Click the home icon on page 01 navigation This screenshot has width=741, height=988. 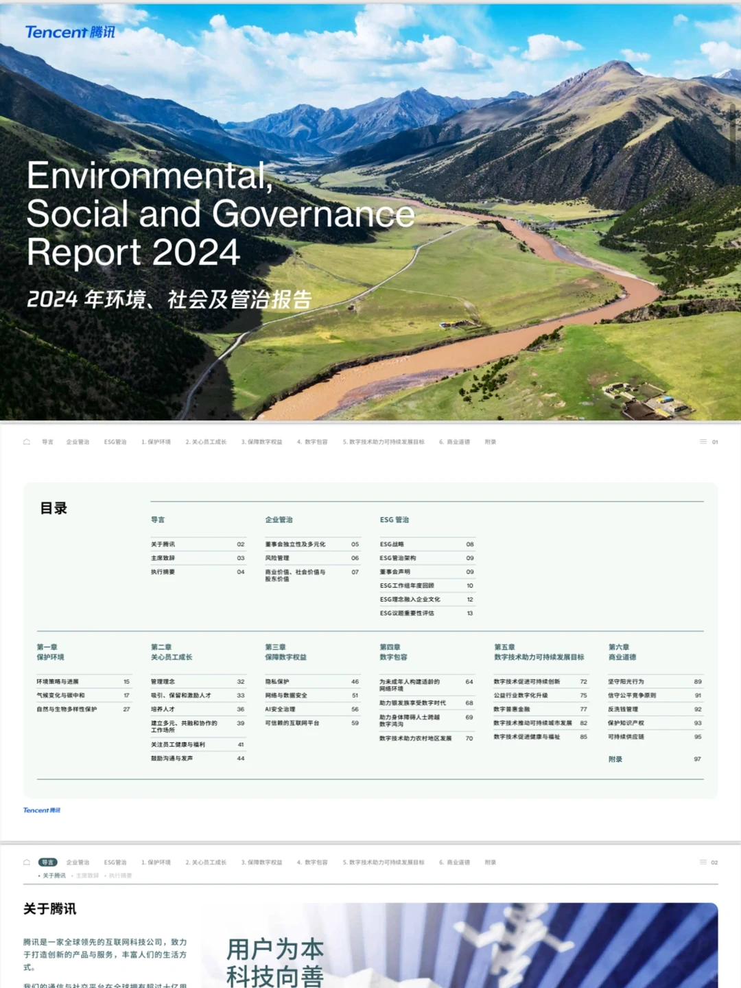pos(27,442)
